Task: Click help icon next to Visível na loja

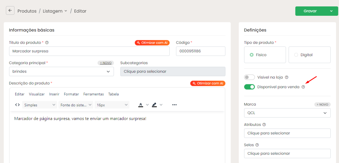Action: [x=287, y=77]
